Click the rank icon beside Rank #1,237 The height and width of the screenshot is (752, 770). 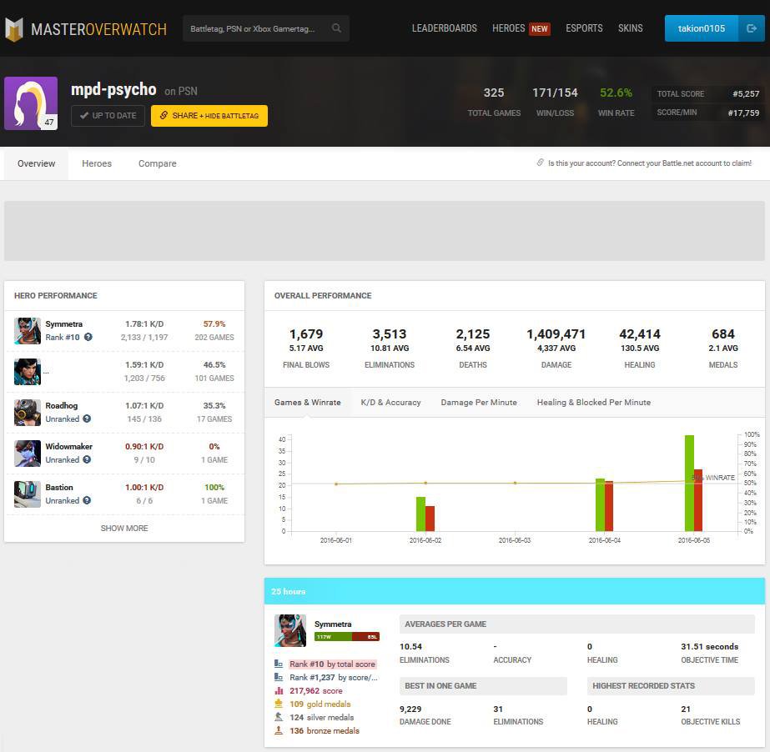pyautogui.click(x=279, y=677)
